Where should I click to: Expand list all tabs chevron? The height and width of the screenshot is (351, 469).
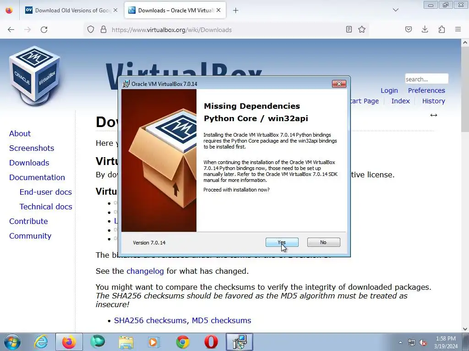click(x=396, y=10)
